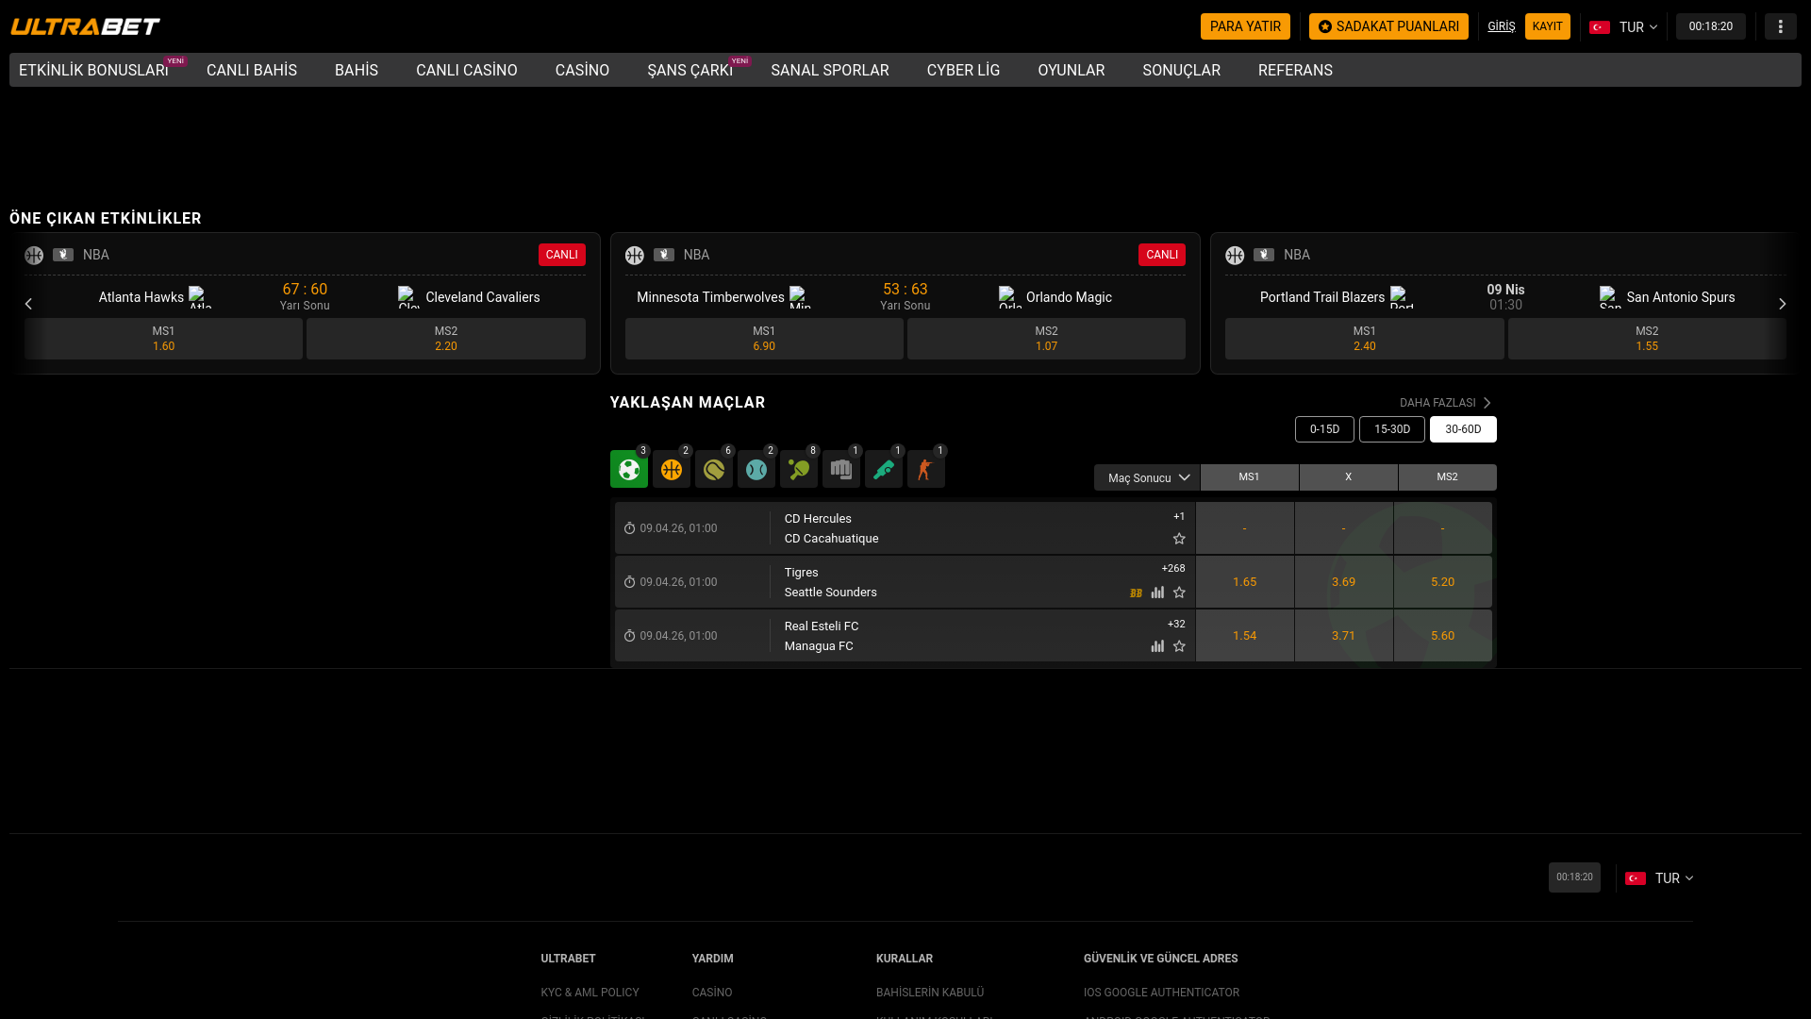Click basketball icon on Trail Blazers card
1811x1019 pixels.
coord(1235,256)
